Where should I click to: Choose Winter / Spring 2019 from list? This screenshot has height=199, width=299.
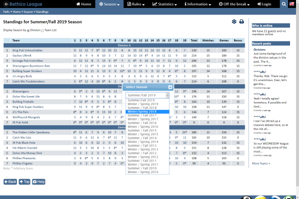[145, 104]
